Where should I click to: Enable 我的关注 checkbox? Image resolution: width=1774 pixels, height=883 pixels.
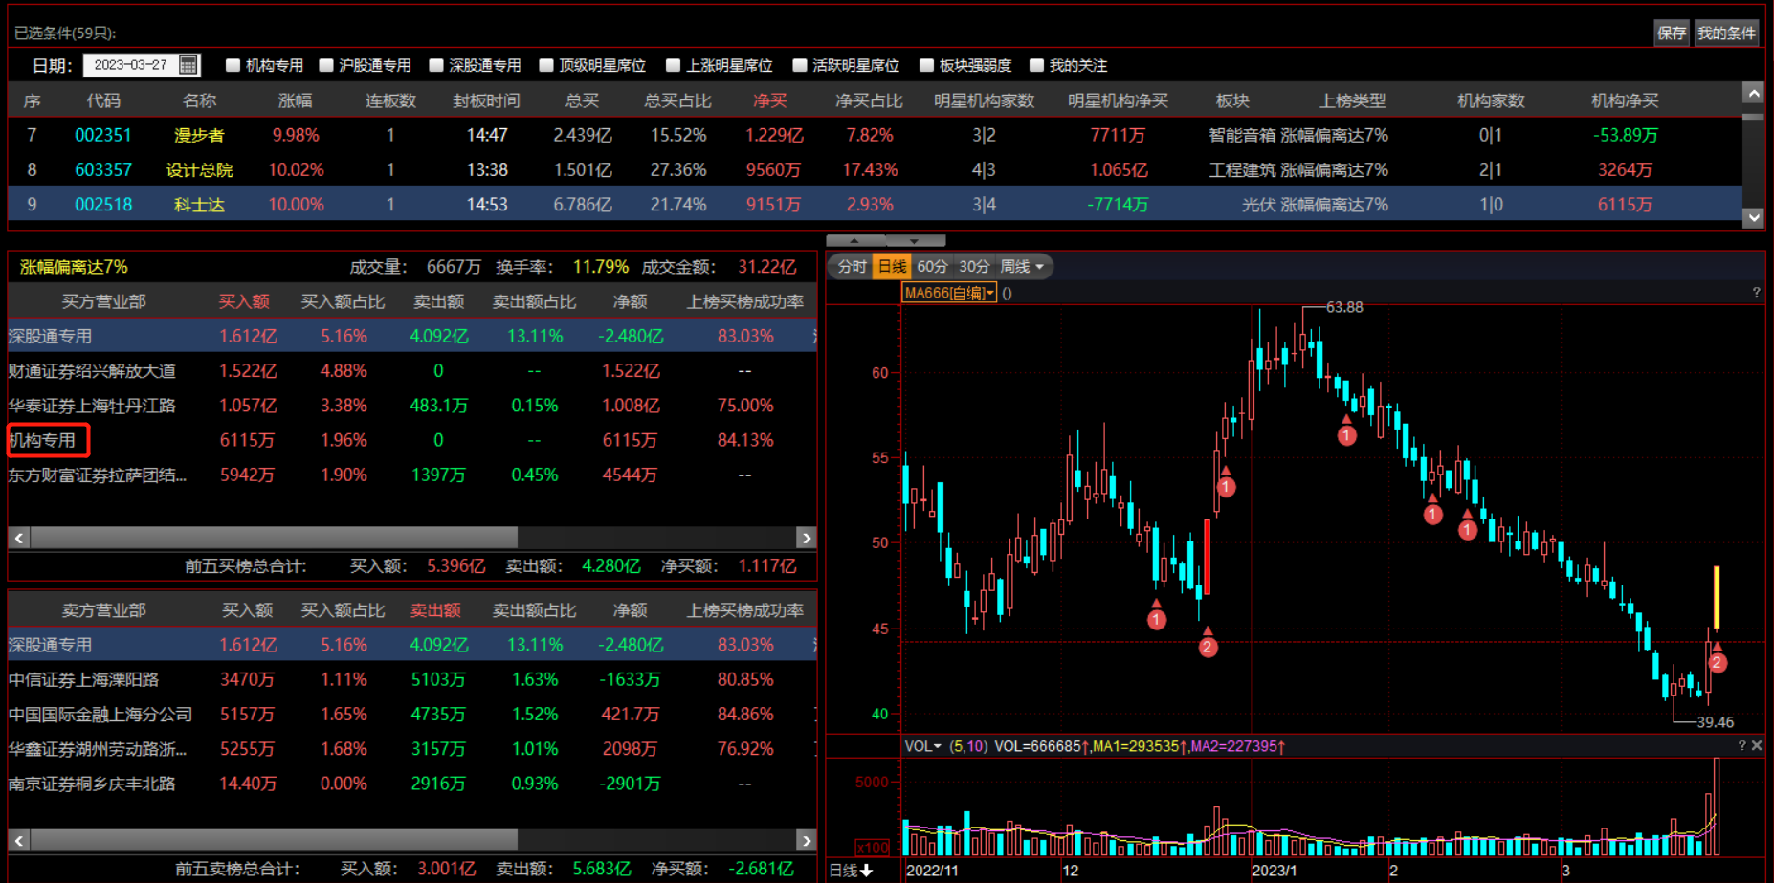tap(1036, 65)
